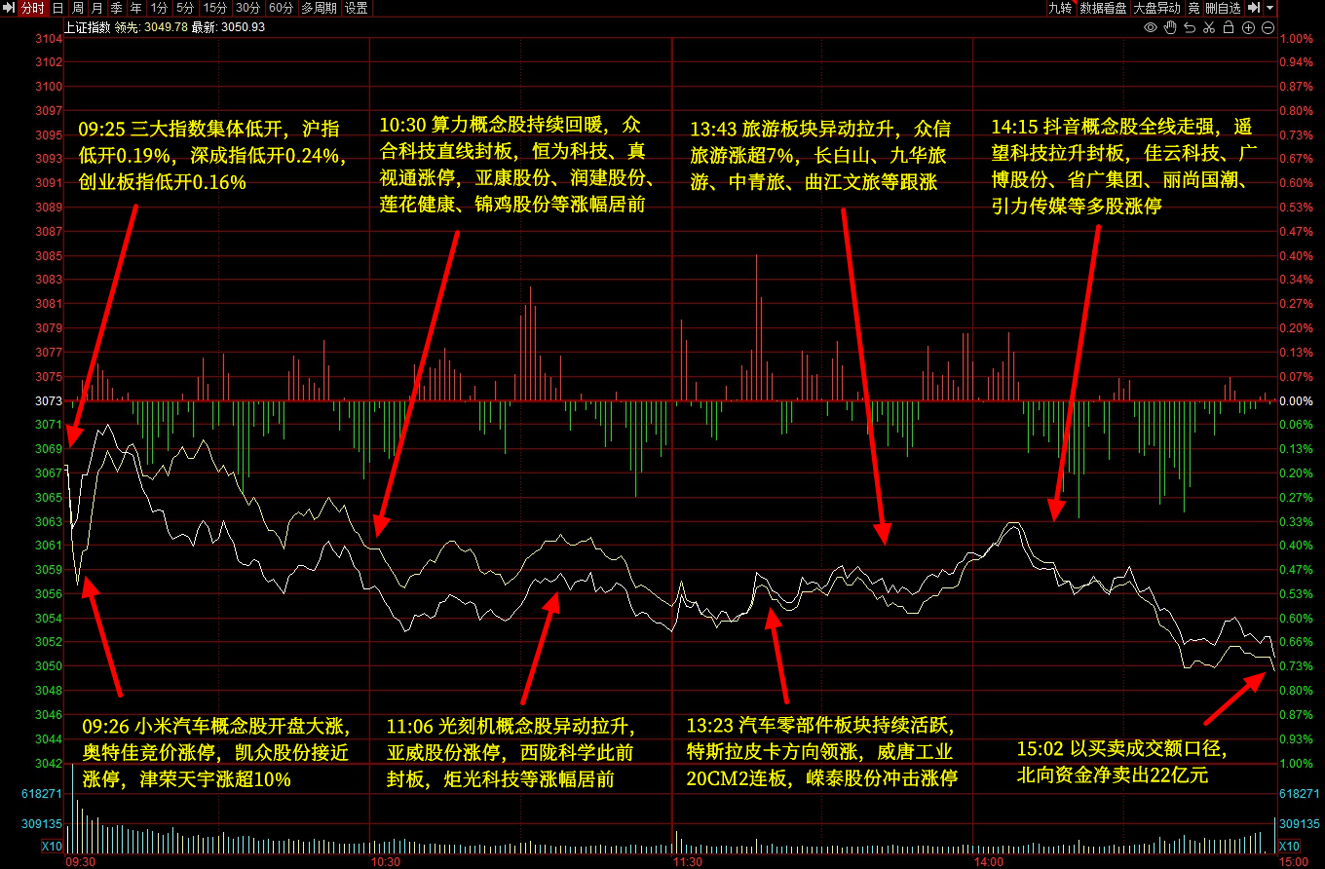Click the X10 volume scale label

pyautogui.click(x=52, y=846)
